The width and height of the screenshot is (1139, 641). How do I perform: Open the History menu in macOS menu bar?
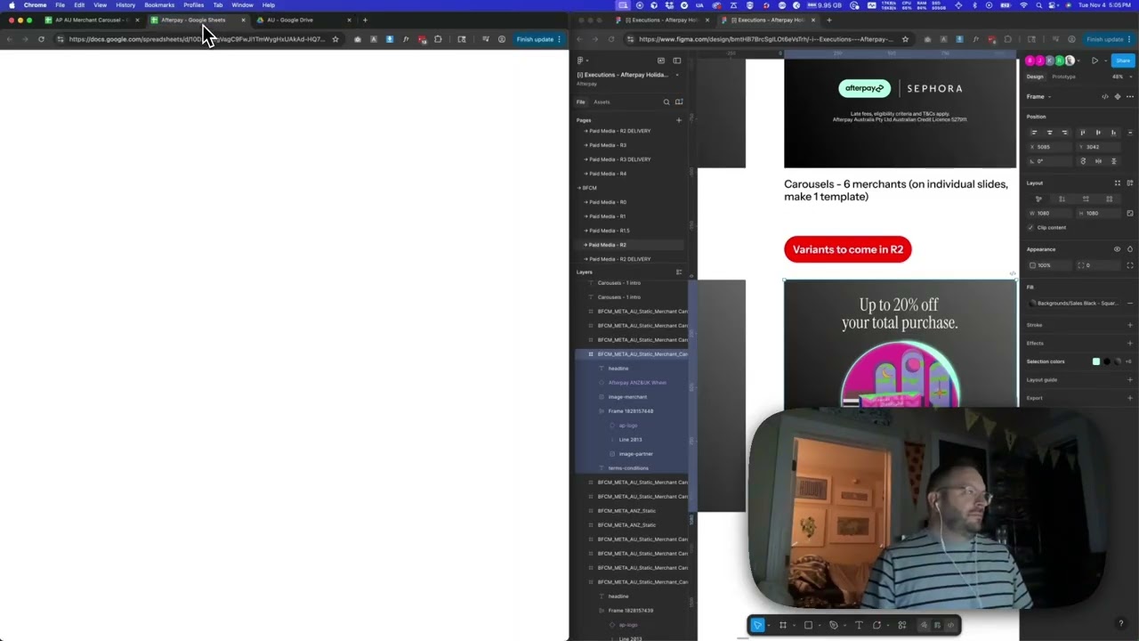125,5
